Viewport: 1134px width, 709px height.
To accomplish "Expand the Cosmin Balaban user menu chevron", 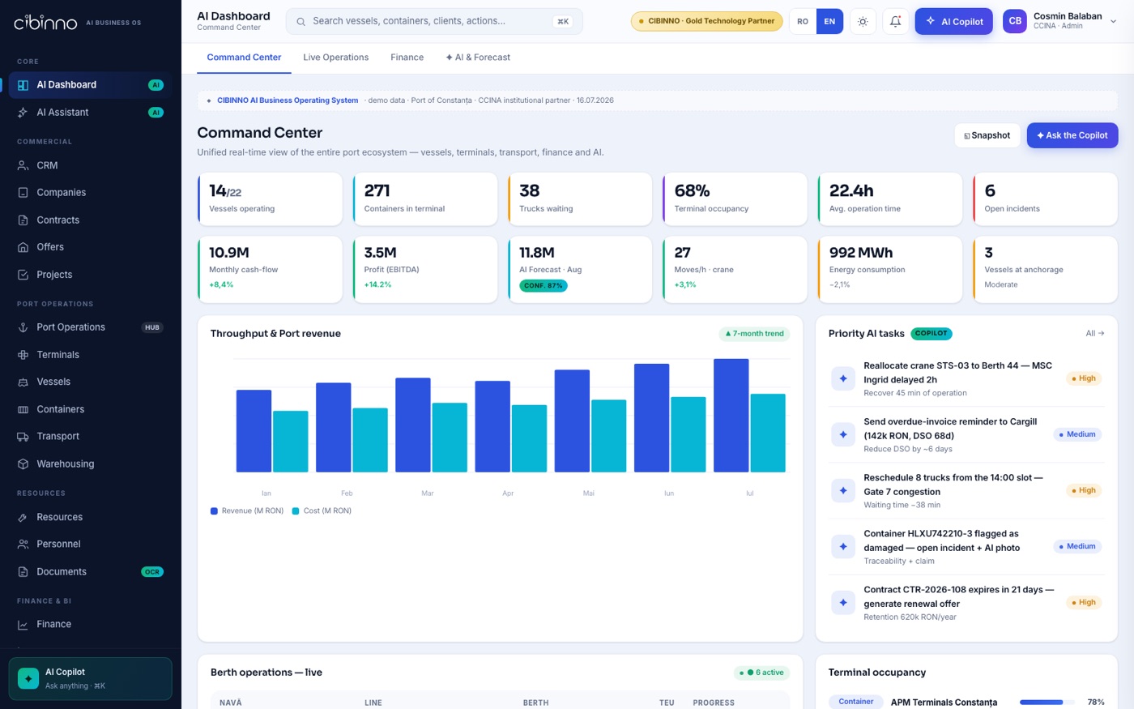I will pos(1113,21).
